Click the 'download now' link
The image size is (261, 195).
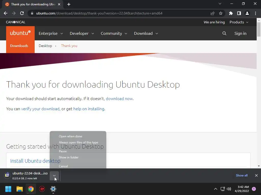(x=119, y=99)
